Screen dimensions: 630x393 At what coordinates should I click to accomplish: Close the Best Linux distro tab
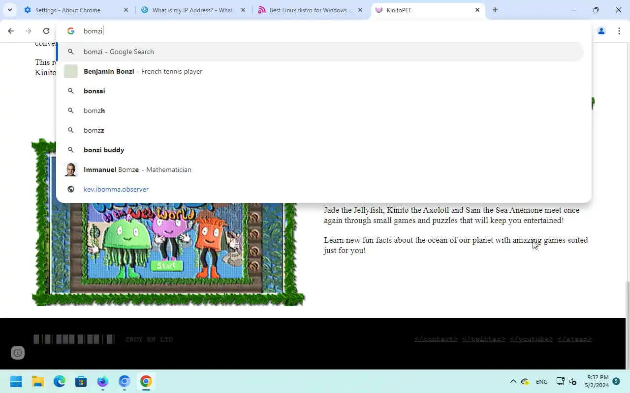pos(360,10)
